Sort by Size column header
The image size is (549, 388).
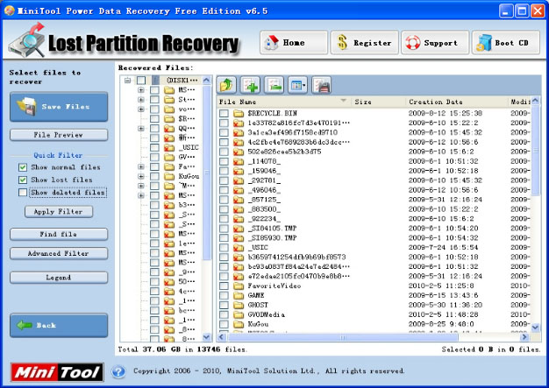(x=379, y=102)
